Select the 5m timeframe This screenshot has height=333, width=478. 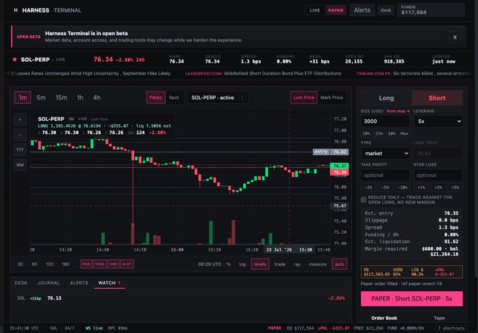41,98
